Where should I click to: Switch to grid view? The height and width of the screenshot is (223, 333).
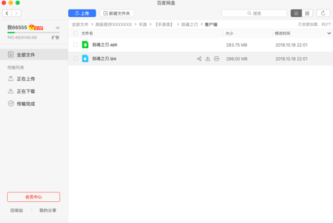pos(307,13)
